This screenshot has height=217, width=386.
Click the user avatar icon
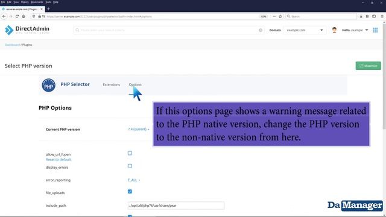point(334,30)
